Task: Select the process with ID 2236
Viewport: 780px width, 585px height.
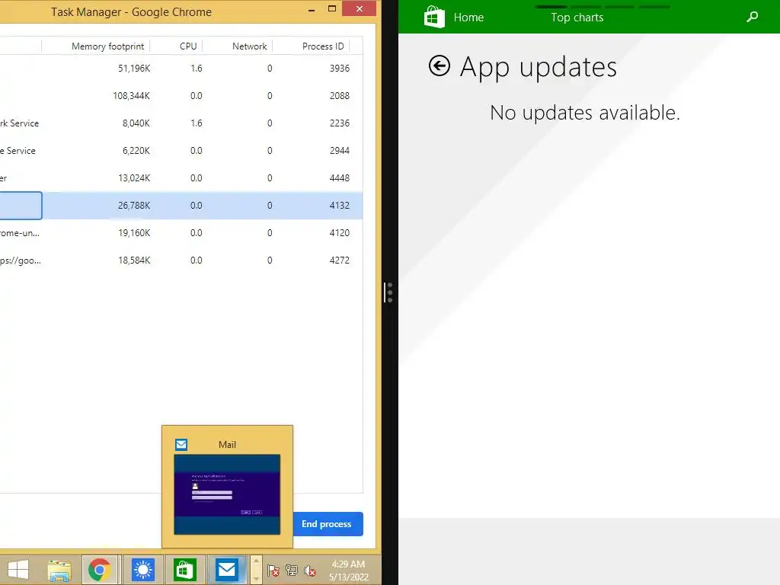Action: 181,123
